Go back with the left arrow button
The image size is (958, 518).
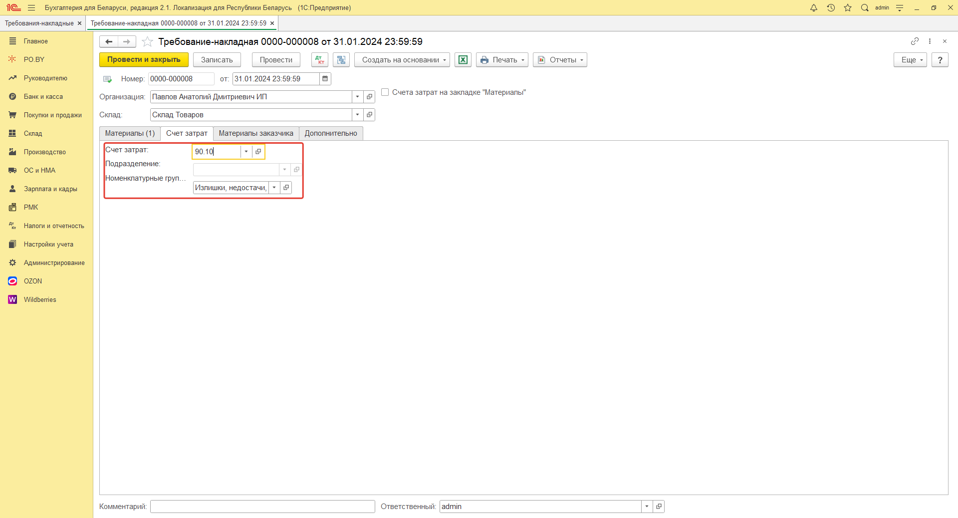click(x=109, y=41)
